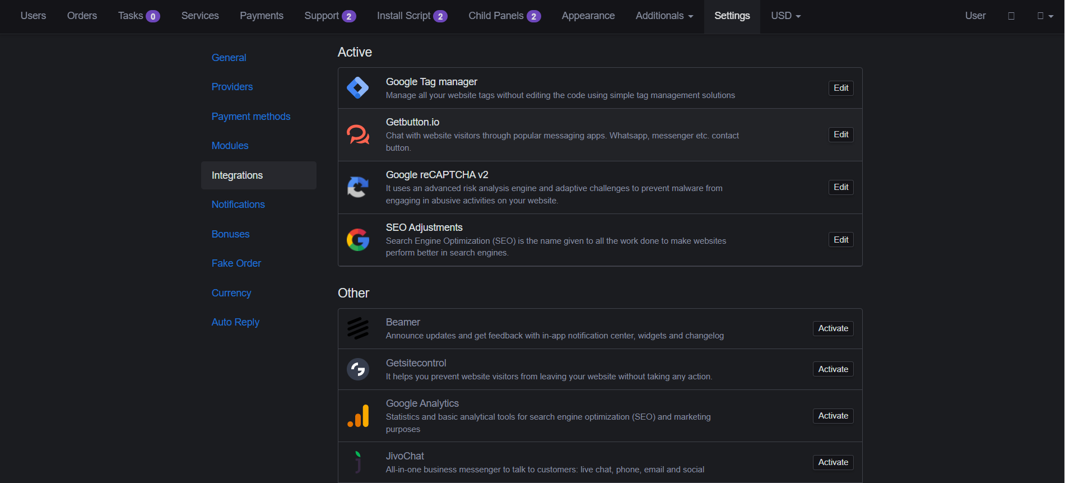This screenshot has width=1065, height=483.
Task: Click the Google Analytics bar chart icon
Action: coord(357,416)
